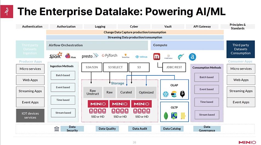Screen dimensions: 261x145
Task: Click the blue graph-nodes logo in OLTP
Action: click(174, 116)
